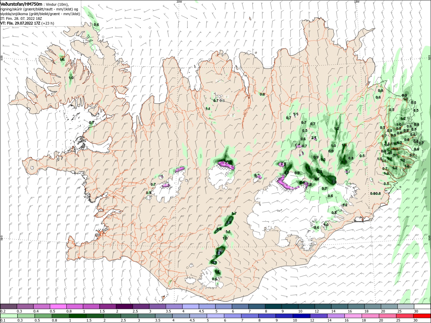Pick the lower legend swatch starting at 0.8
The width and height of the screenshot is (431, 323).
click(60, 316)
